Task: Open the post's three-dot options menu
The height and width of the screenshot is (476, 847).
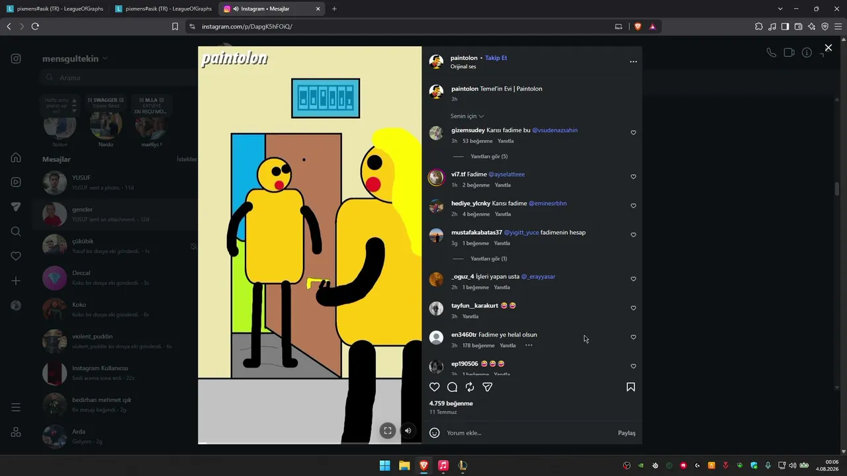Action: point(633,61)
